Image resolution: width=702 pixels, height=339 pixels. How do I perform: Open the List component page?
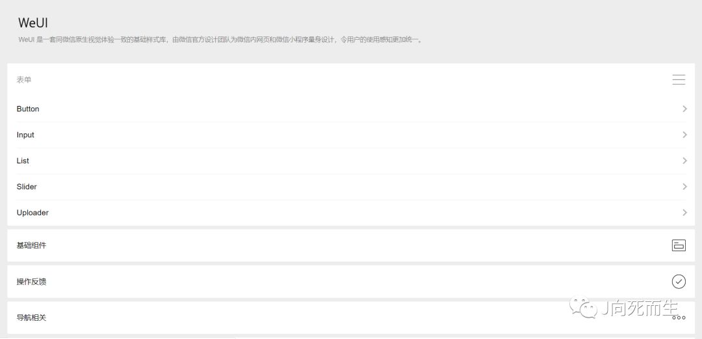click(351, 161)
